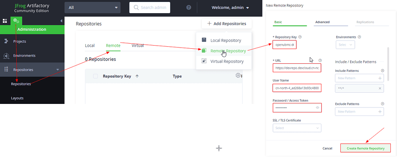This screenshot has height=158, width=397.
Task: Open the help question mark icon
Action: pos(189,8)
